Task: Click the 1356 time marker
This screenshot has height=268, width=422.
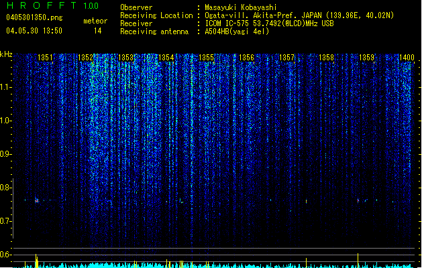Action: pos(246,58)
